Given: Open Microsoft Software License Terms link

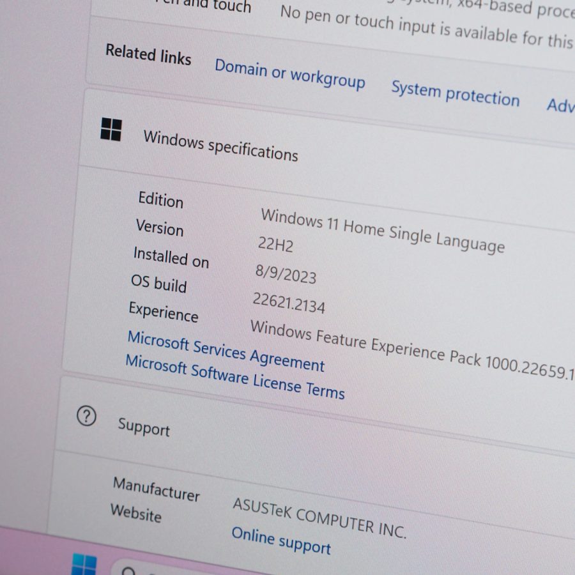Looking at the screenshot, I should pos(235,376).
